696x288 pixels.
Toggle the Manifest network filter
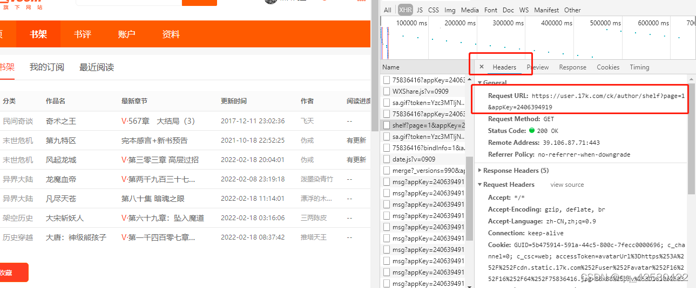[546, 10]
